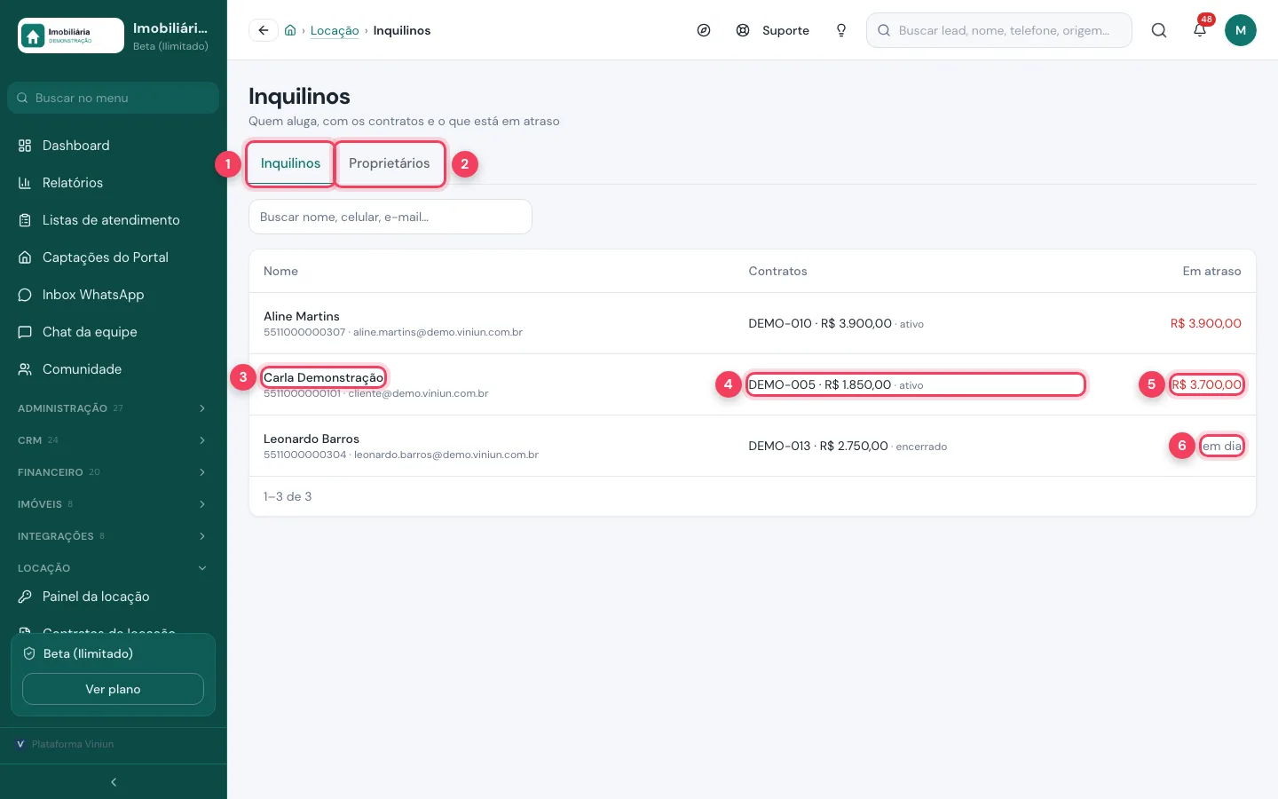Viewport: 1278px width, 799px height.
Task: Click contract DEMO-013 R$ 2.750,00 encerrado
Action: pos(848,446)
